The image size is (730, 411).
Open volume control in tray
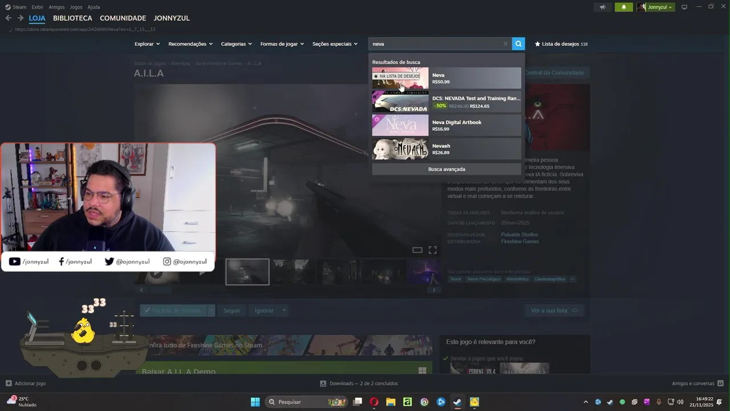coord(680,402)
